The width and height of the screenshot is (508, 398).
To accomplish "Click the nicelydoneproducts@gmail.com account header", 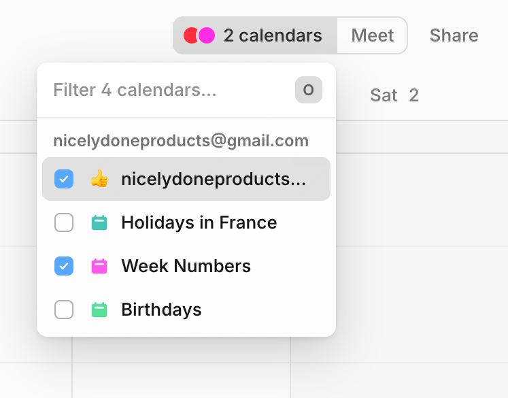I will [x=181, y=141].
